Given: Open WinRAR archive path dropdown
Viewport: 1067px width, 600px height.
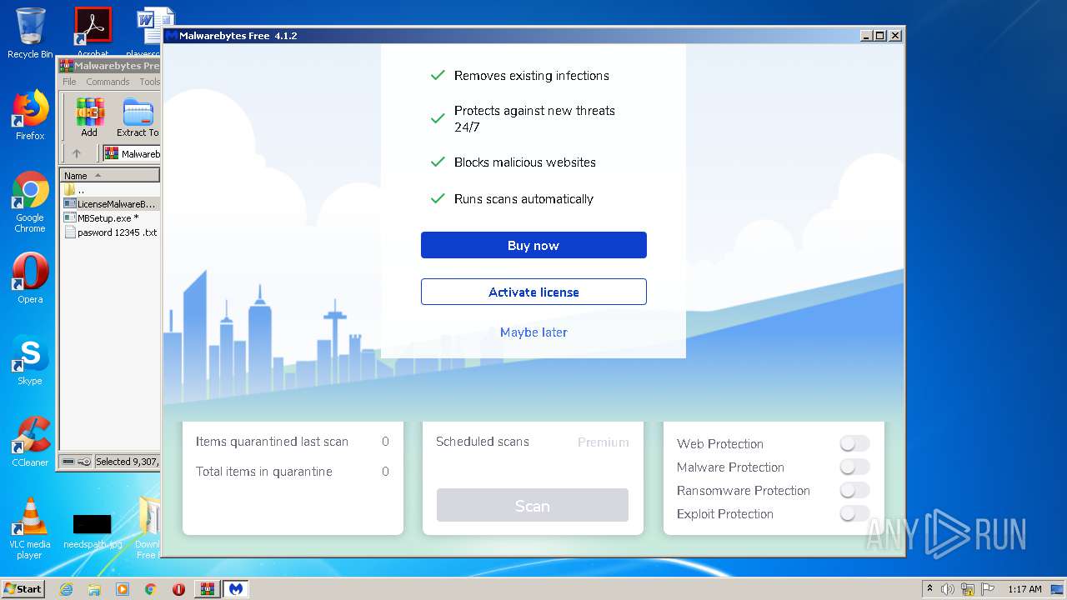Looking at the screenshot, I should pos(131,153).
